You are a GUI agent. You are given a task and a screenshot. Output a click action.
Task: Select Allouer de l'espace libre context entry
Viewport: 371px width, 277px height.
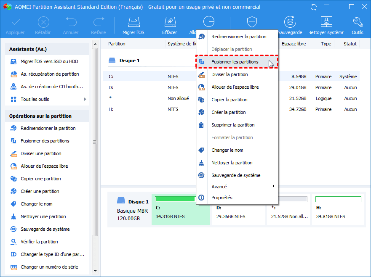pyautogui.click(x=237, y=87)
